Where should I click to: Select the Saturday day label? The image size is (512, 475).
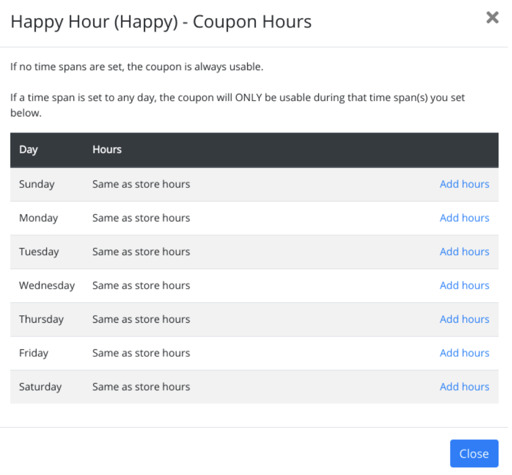coord(40,387)
